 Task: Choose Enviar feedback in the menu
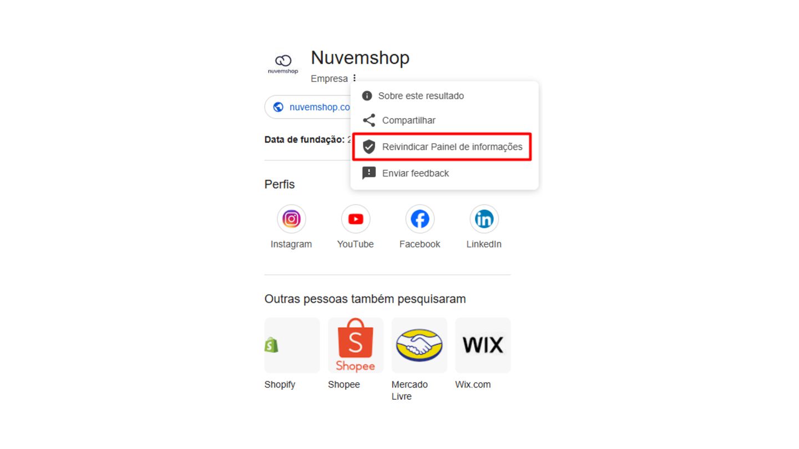point(444,173)
